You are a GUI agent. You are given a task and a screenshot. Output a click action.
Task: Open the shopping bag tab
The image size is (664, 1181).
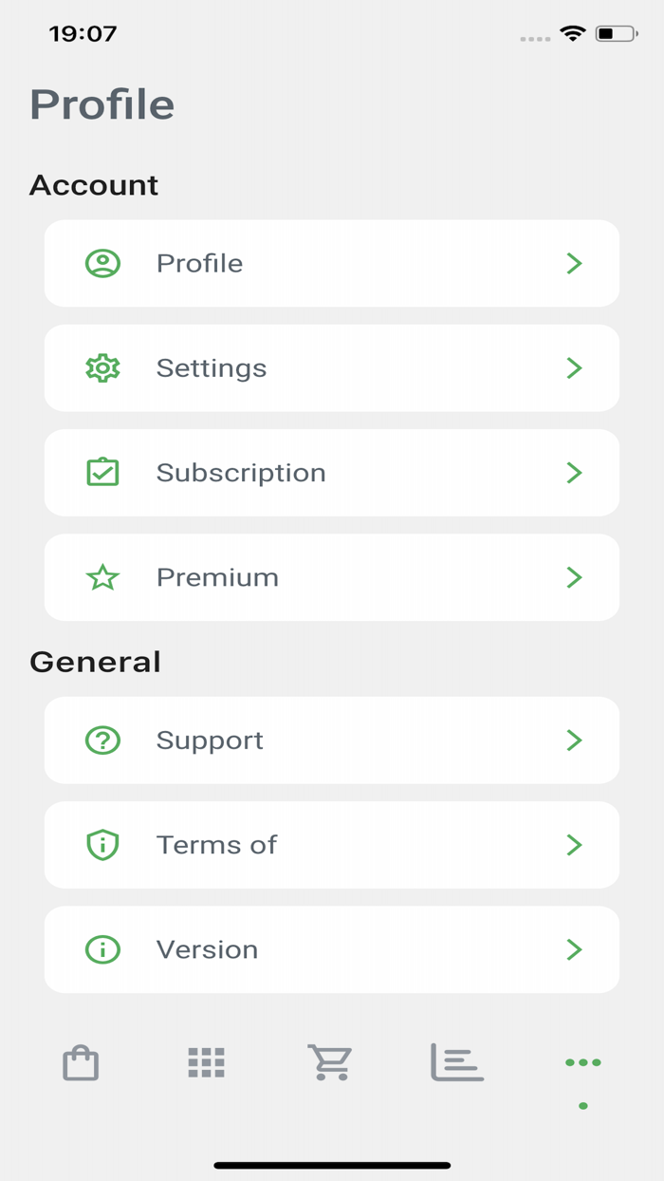pos(81,1062)
